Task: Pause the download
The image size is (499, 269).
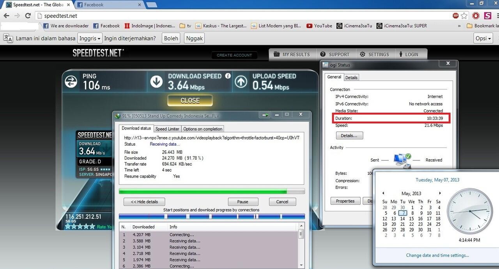Action: point(243,202)
